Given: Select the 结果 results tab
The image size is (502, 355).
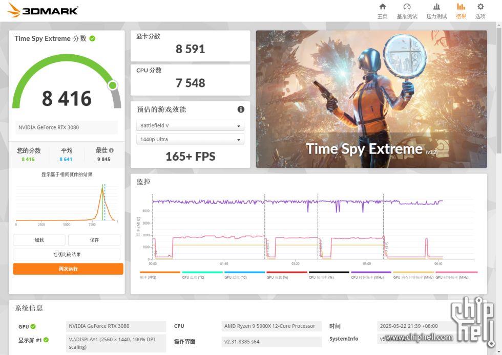Looking at the screenshot, I should pos(461,11).
